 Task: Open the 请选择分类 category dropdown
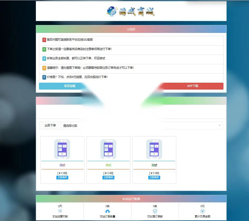(x=142, y=126)
